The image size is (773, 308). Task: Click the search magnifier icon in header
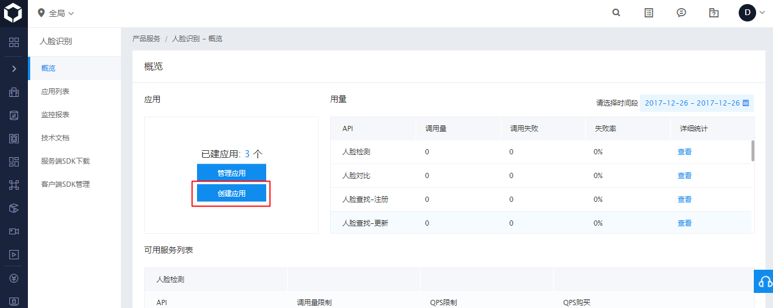(616, 13)
